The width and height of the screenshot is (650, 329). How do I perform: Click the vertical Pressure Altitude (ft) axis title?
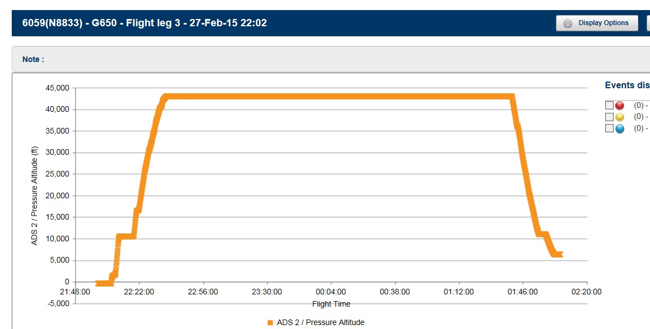tap(35, 194)
